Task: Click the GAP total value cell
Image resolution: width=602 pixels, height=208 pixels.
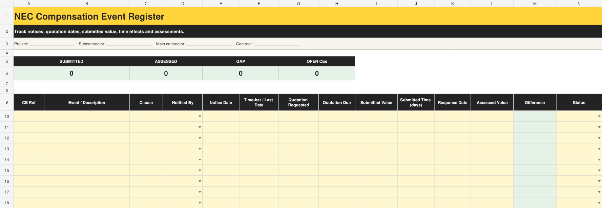Action: coord(241,73)
